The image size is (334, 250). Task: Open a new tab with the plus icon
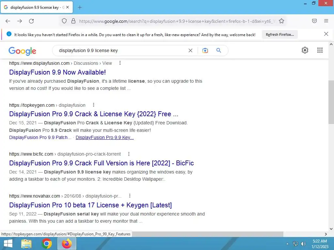coord(80,7)
